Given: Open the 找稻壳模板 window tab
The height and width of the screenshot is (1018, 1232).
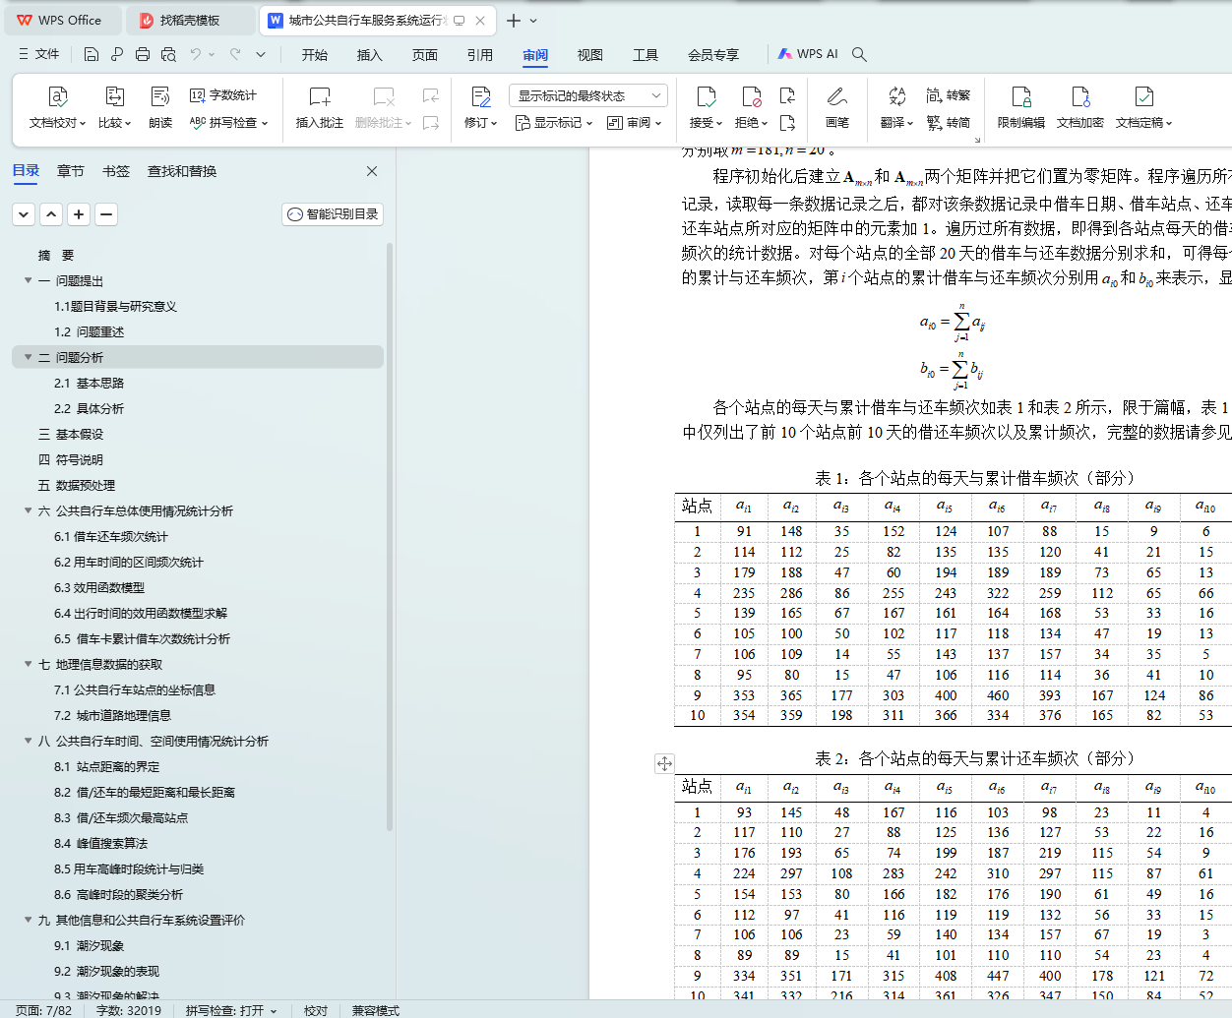Looking at the screenshot, I should (190, 20).
